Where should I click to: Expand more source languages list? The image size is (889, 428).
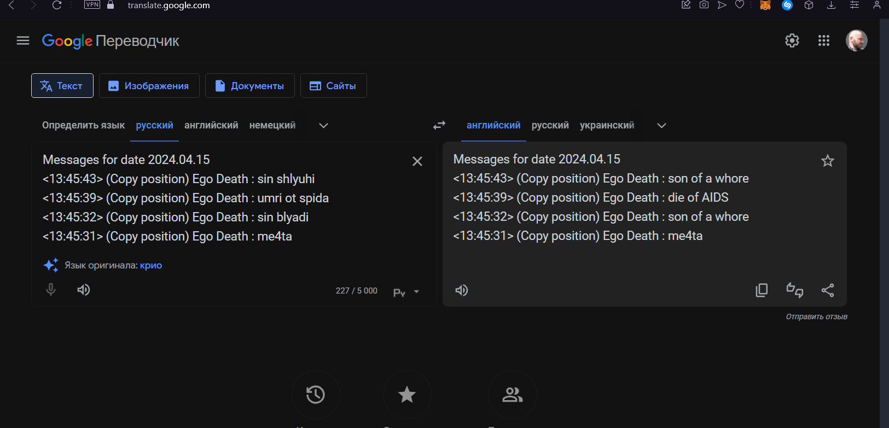(x=323, y=126)
